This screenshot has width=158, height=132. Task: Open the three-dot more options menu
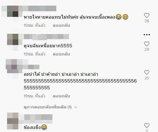tap(147, 35)
